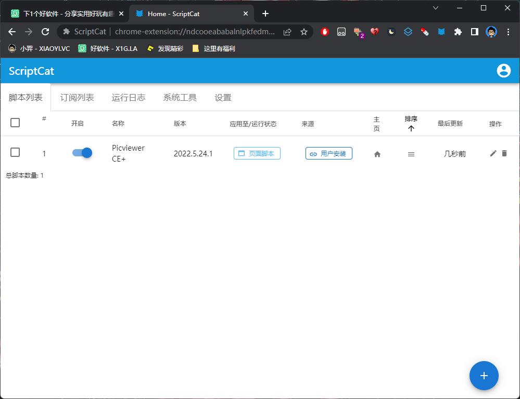Share this page icon in address bar
Image resolution: width=520 pixels, height=399 pixels.
click(x=287, y=32)
